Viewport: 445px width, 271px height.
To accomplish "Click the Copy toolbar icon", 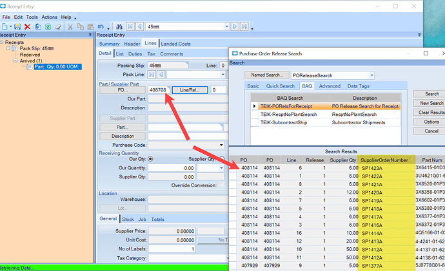I will (x=81, y=26).
